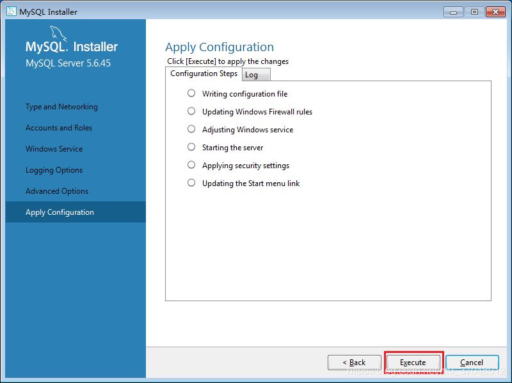The width and height of the screenshot is (512, 383).
Task: Click the Starting the server step circle
Action: tap(191, 147)
